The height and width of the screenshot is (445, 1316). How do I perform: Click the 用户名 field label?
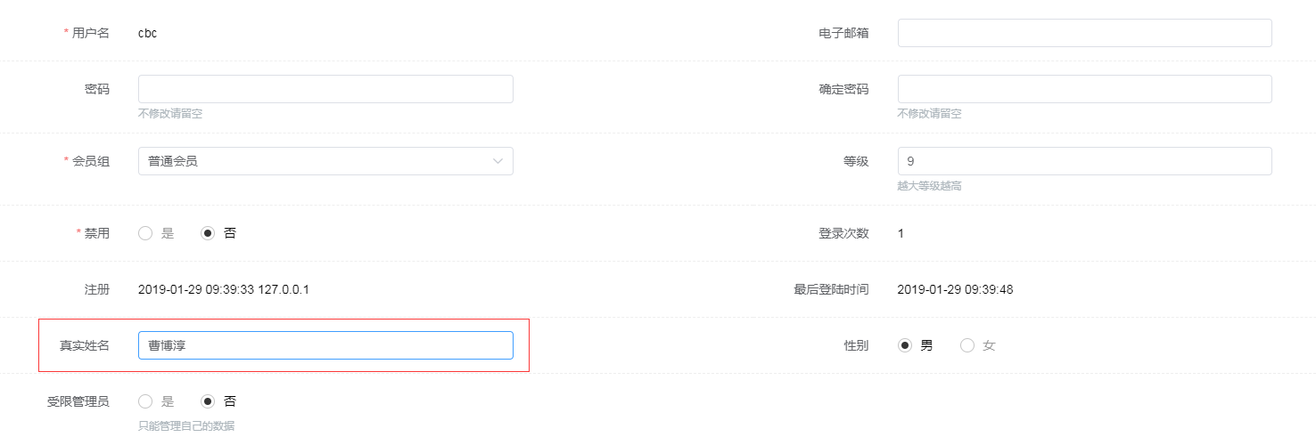[x=90, y=33]
